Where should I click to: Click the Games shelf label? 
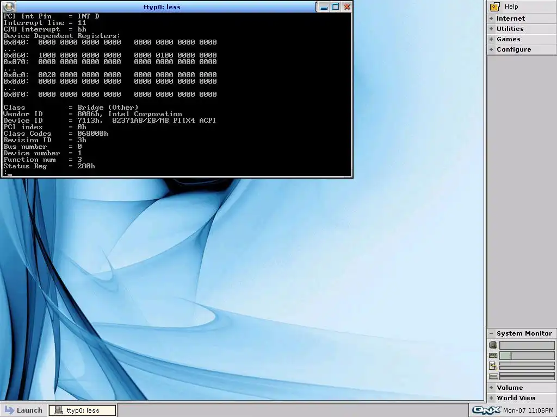pos(509,39)
